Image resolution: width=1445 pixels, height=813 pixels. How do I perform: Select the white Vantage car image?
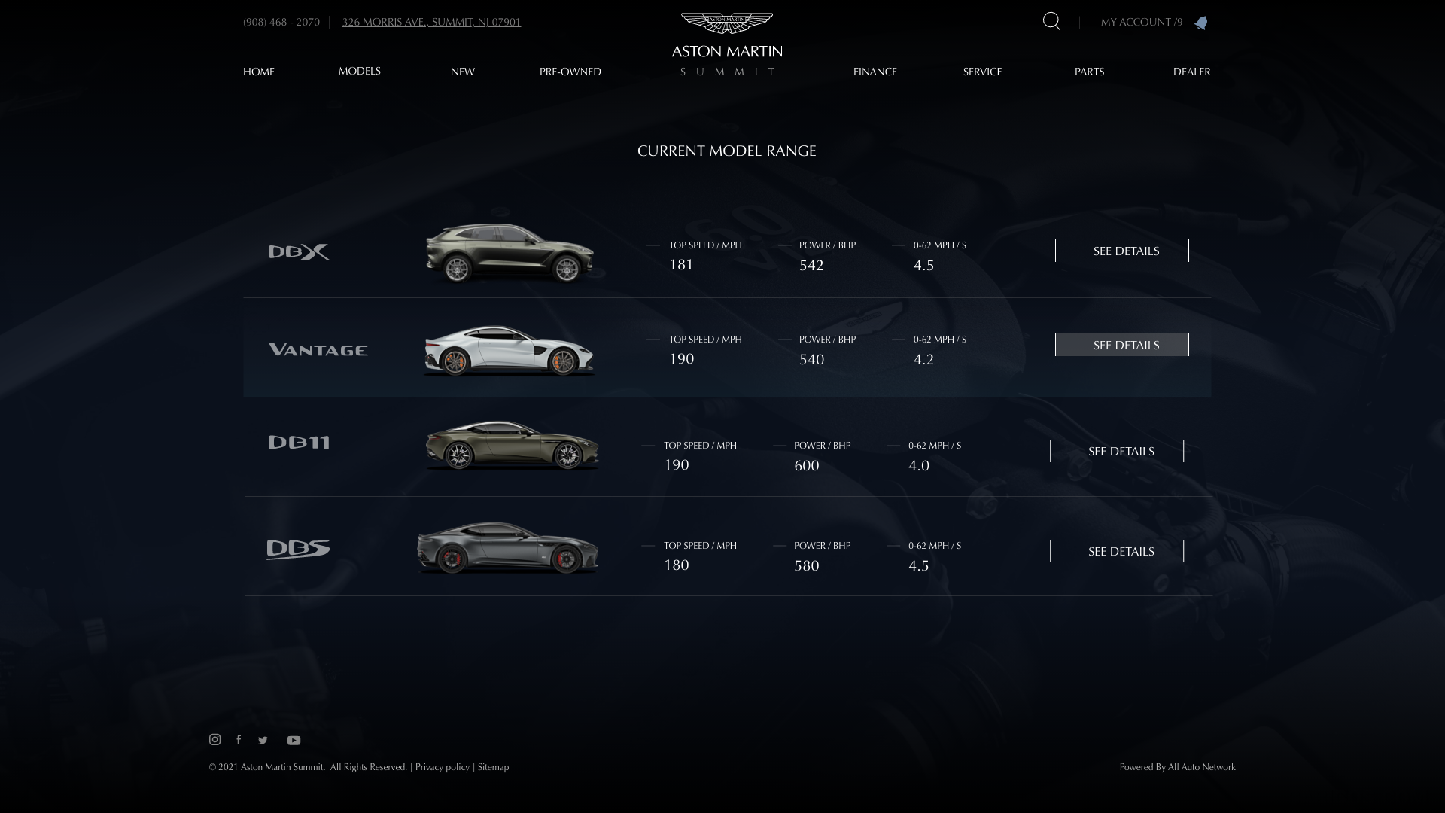[510, 351]
